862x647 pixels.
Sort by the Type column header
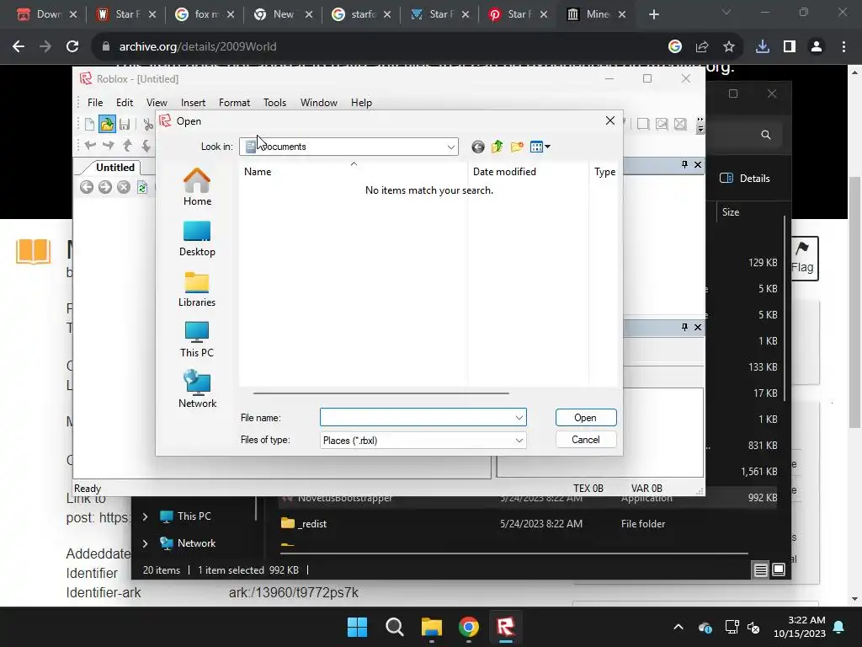[x=604, y=172]
